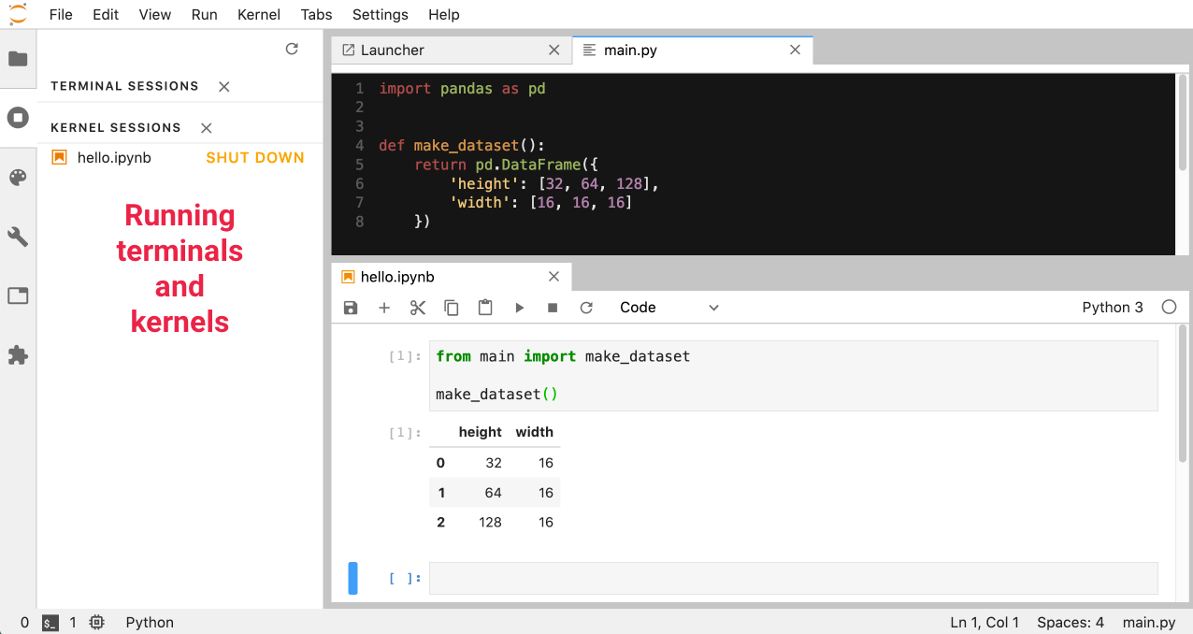Close all kernel sessions with X
Image resolution: width=1193 pixels, height=634 pixels.
click(207, 128)
